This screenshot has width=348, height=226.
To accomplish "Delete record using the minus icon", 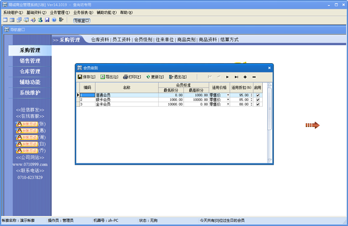I will 254,77.
